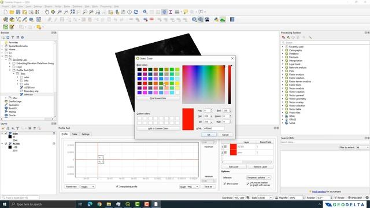Open the Height dropdown below the graph
Image resolution: width=370 pixels, height=208 pixels.
pyautogui.click(x=87, y=187)
